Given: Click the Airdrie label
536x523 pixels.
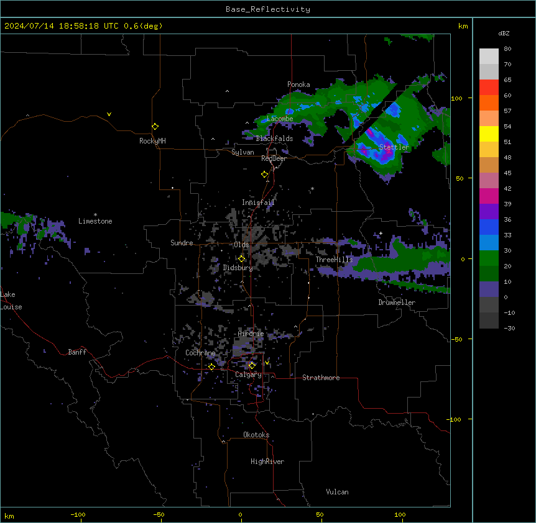Looking at the screenshot, I should point(251,334).
